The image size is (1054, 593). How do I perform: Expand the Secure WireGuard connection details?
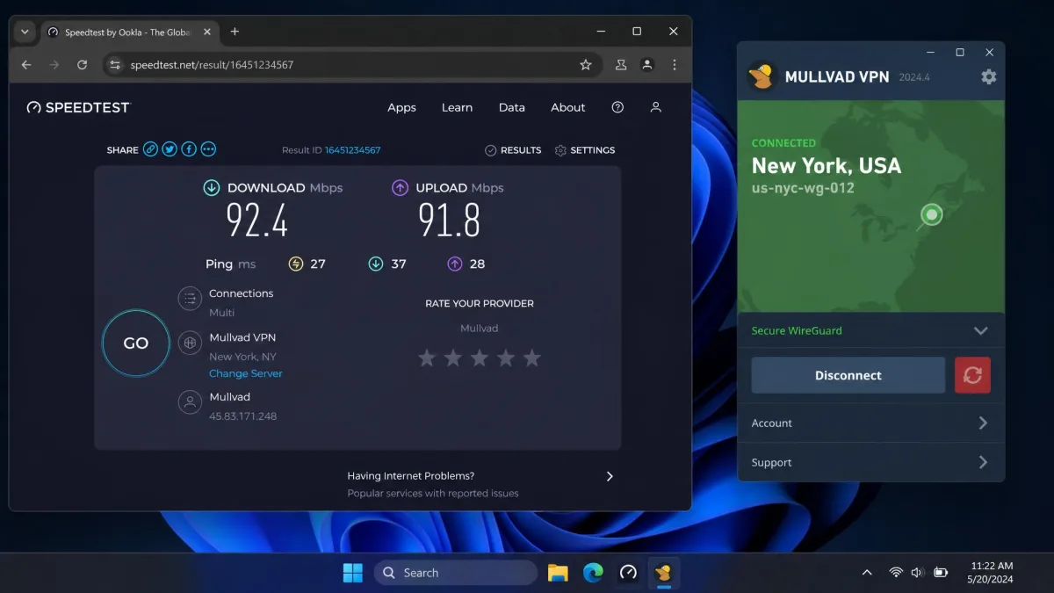coord(980,330)
